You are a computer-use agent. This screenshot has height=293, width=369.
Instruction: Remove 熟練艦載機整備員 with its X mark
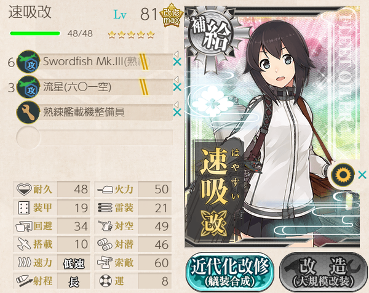pos(177,113)
